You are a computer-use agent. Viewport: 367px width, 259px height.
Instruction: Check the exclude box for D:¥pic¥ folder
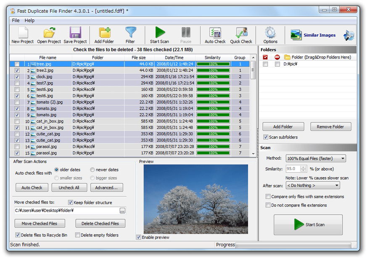(x=277, y=64)
